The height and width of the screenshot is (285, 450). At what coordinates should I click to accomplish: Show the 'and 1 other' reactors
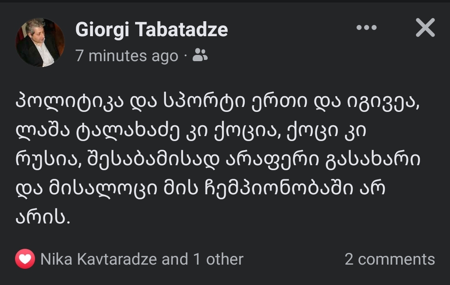click(203, 259)
